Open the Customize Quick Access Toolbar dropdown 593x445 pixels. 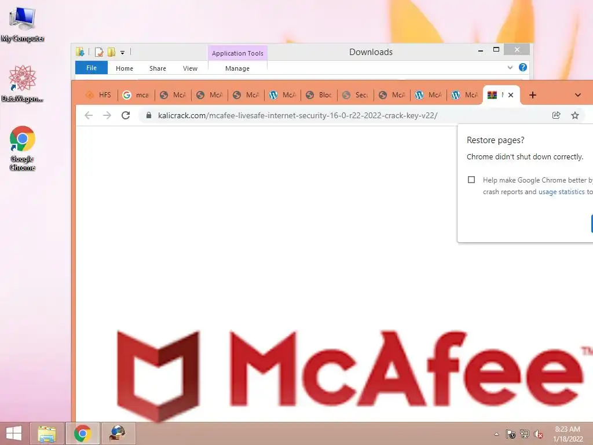(x=123, y=53)
